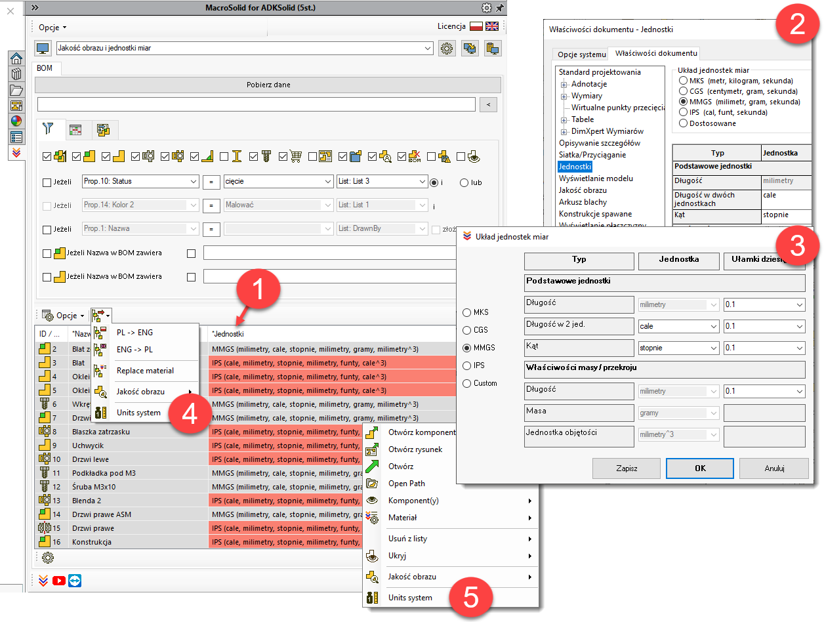This screenshot has width=824, height=622.
Task: Click the monitor icon beside the Jakość obrazu combo
Action: [x=43, y=48]
